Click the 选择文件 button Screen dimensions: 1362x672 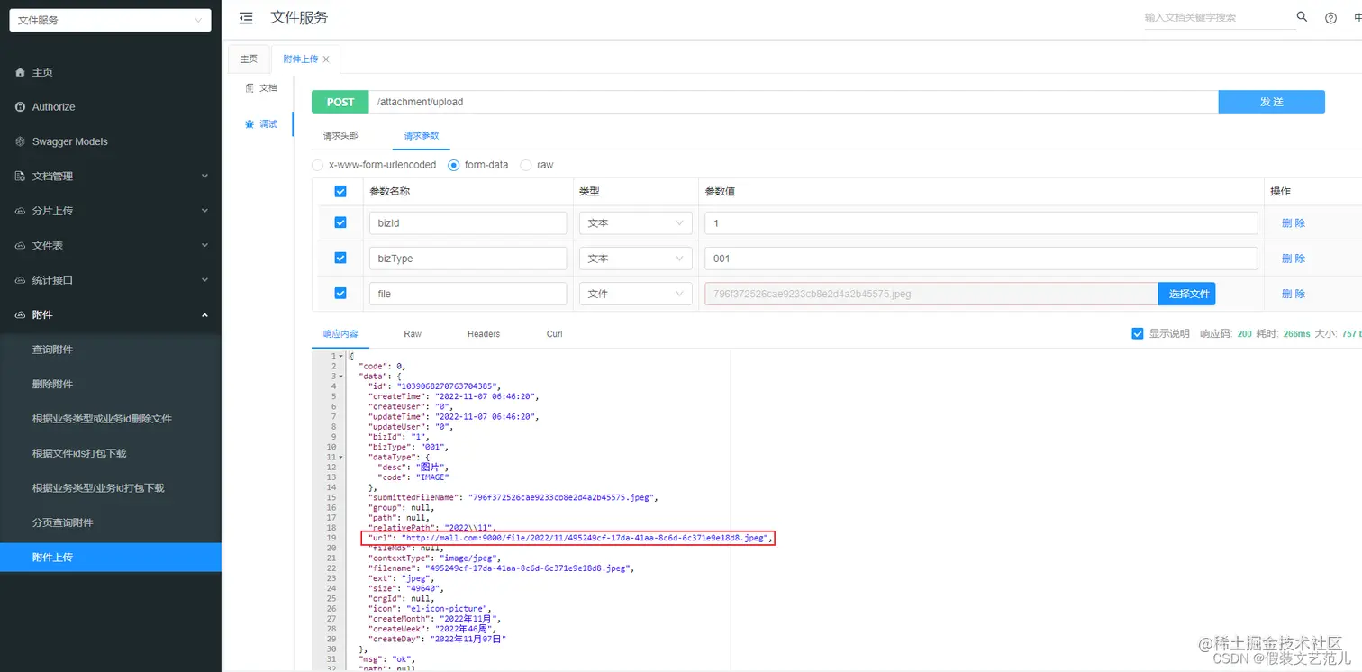pyautogui.click(x=1189, y=294)
